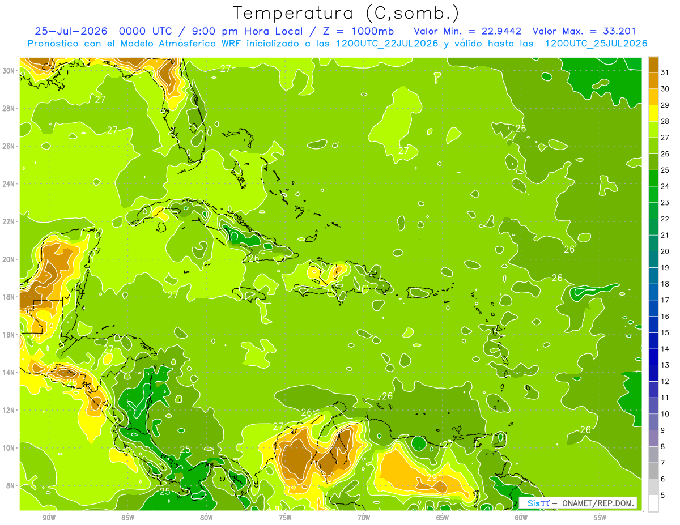Click the '85W' longitude axis label
The width and height of the screenshot is (680, 525).
coord(127,518)
